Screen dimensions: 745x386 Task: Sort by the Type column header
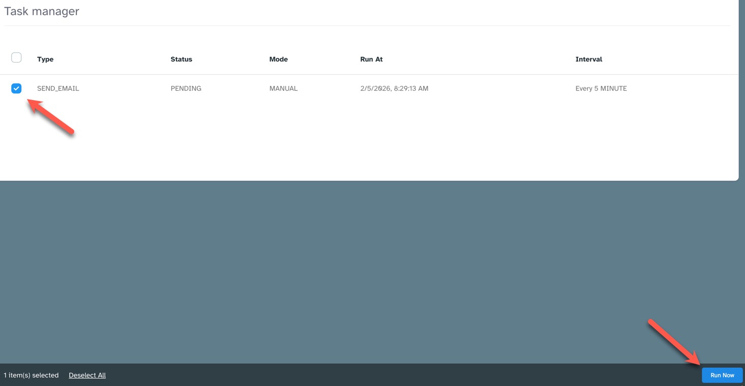pos(45,59)
